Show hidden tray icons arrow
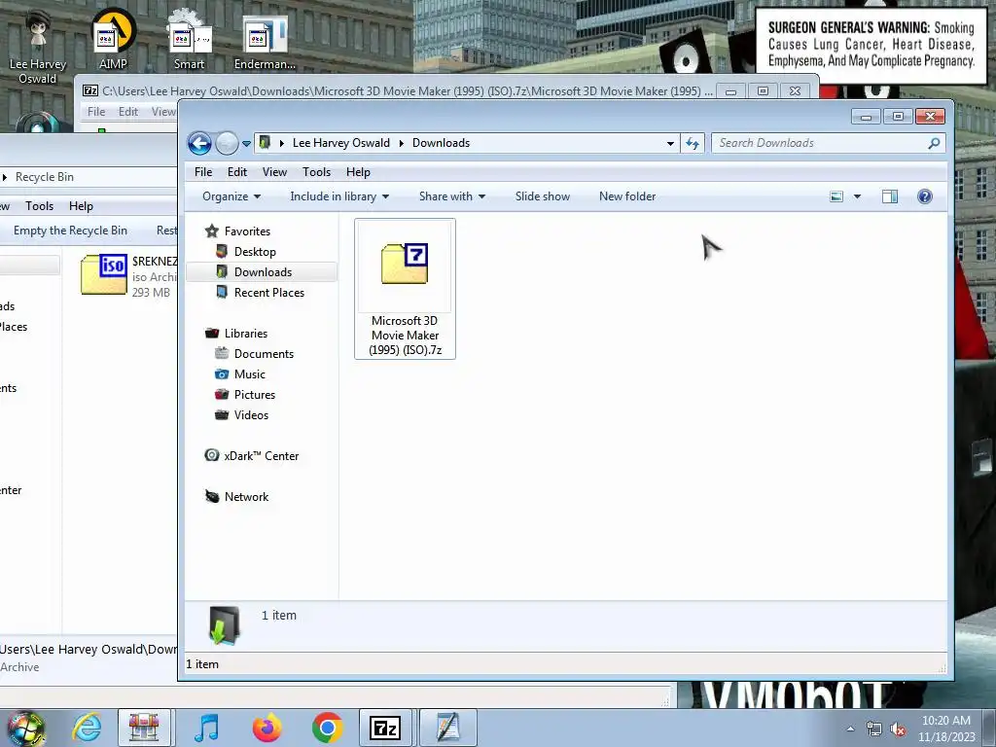The image size is (996, 747). 850,729
